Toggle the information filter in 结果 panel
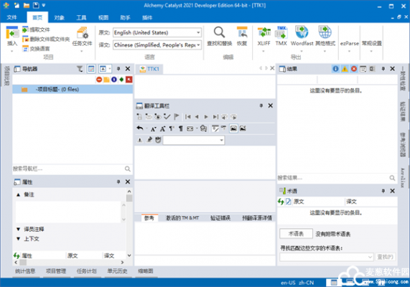The width and height of the screenshot is (410, 287). pos(335,69)
